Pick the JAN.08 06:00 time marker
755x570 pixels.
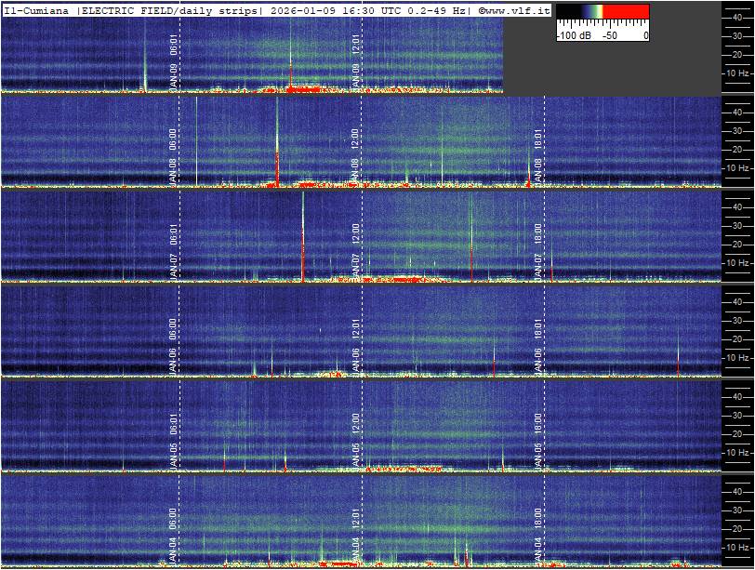point(174,156)
